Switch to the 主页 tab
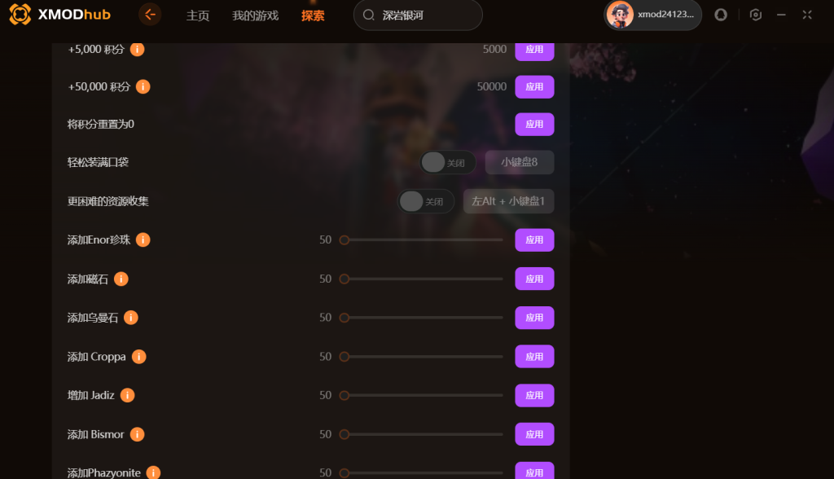The width and height of the screenshot is (834, 479). 198,15
